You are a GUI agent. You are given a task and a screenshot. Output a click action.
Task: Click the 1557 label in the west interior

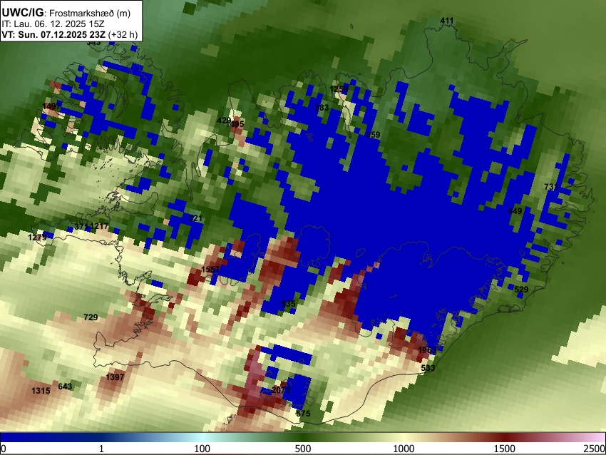[x=210, y=269]
